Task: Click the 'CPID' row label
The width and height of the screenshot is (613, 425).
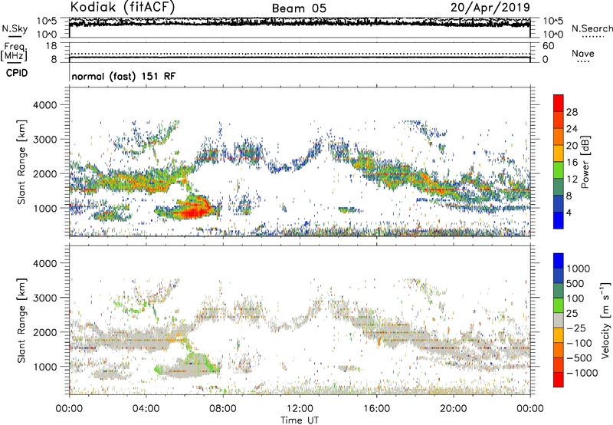Action: pyautogui.click(x=17, y=73)
